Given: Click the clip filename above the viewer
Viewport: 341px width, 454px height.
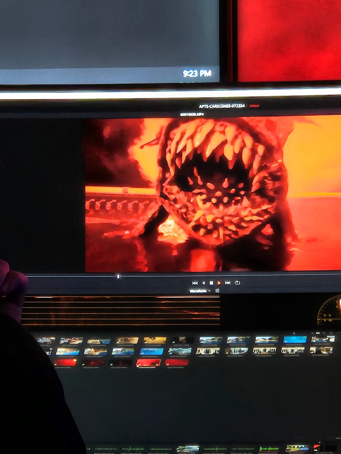Looking at the screenshot, I should (192, 114).
